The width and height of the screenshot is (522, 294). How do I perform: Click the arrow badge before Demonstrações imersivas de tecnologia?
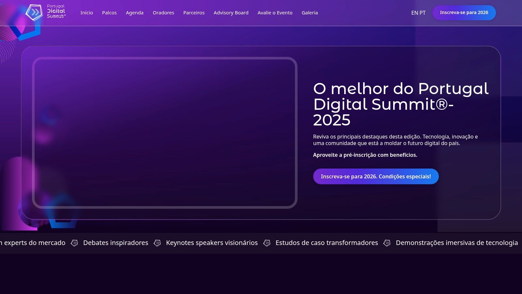pos(388,243)
